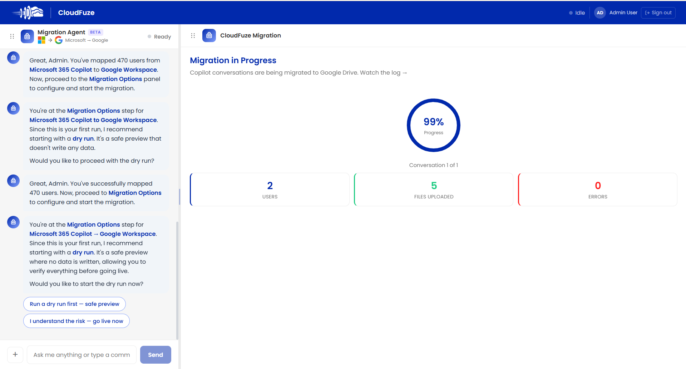Click bot avatar next to 'mapped 470 users from' message
This screenshot has height=369, width=686.
pos(13,57)
